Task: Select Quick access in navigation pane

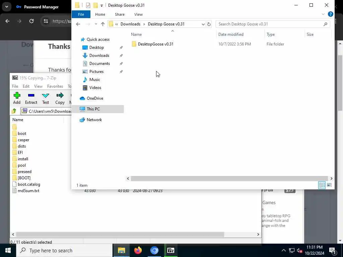Action: (x=98, y=39)
